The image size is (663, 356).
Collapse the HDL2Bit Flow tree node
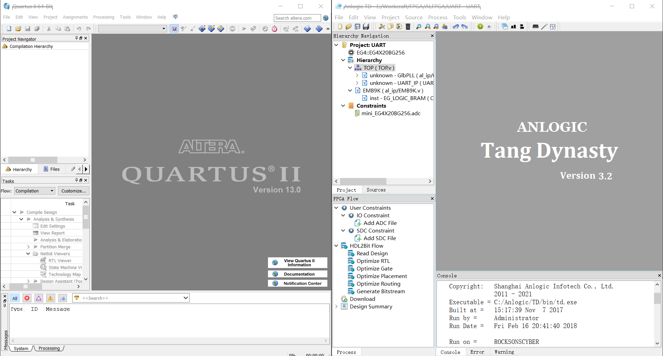(x=336, y=246)
